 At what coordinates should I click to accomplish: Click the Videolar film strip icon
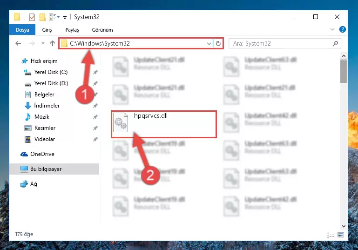(x=28, y=139)
